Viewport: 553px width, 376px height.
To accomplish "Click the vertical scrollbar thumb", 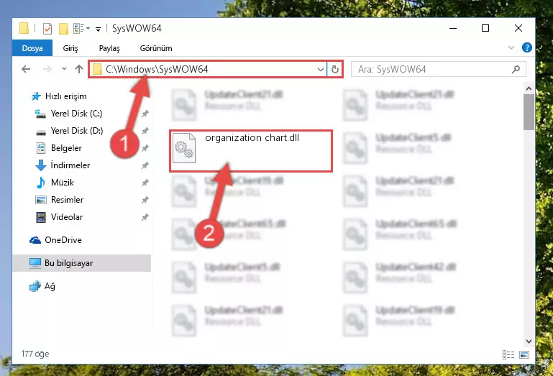I will 529,112.
